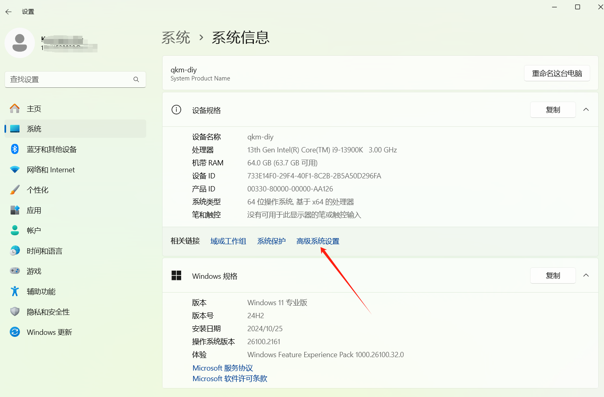Click the Windows Update sync icon
604x397 pixels.
point(15,332)
